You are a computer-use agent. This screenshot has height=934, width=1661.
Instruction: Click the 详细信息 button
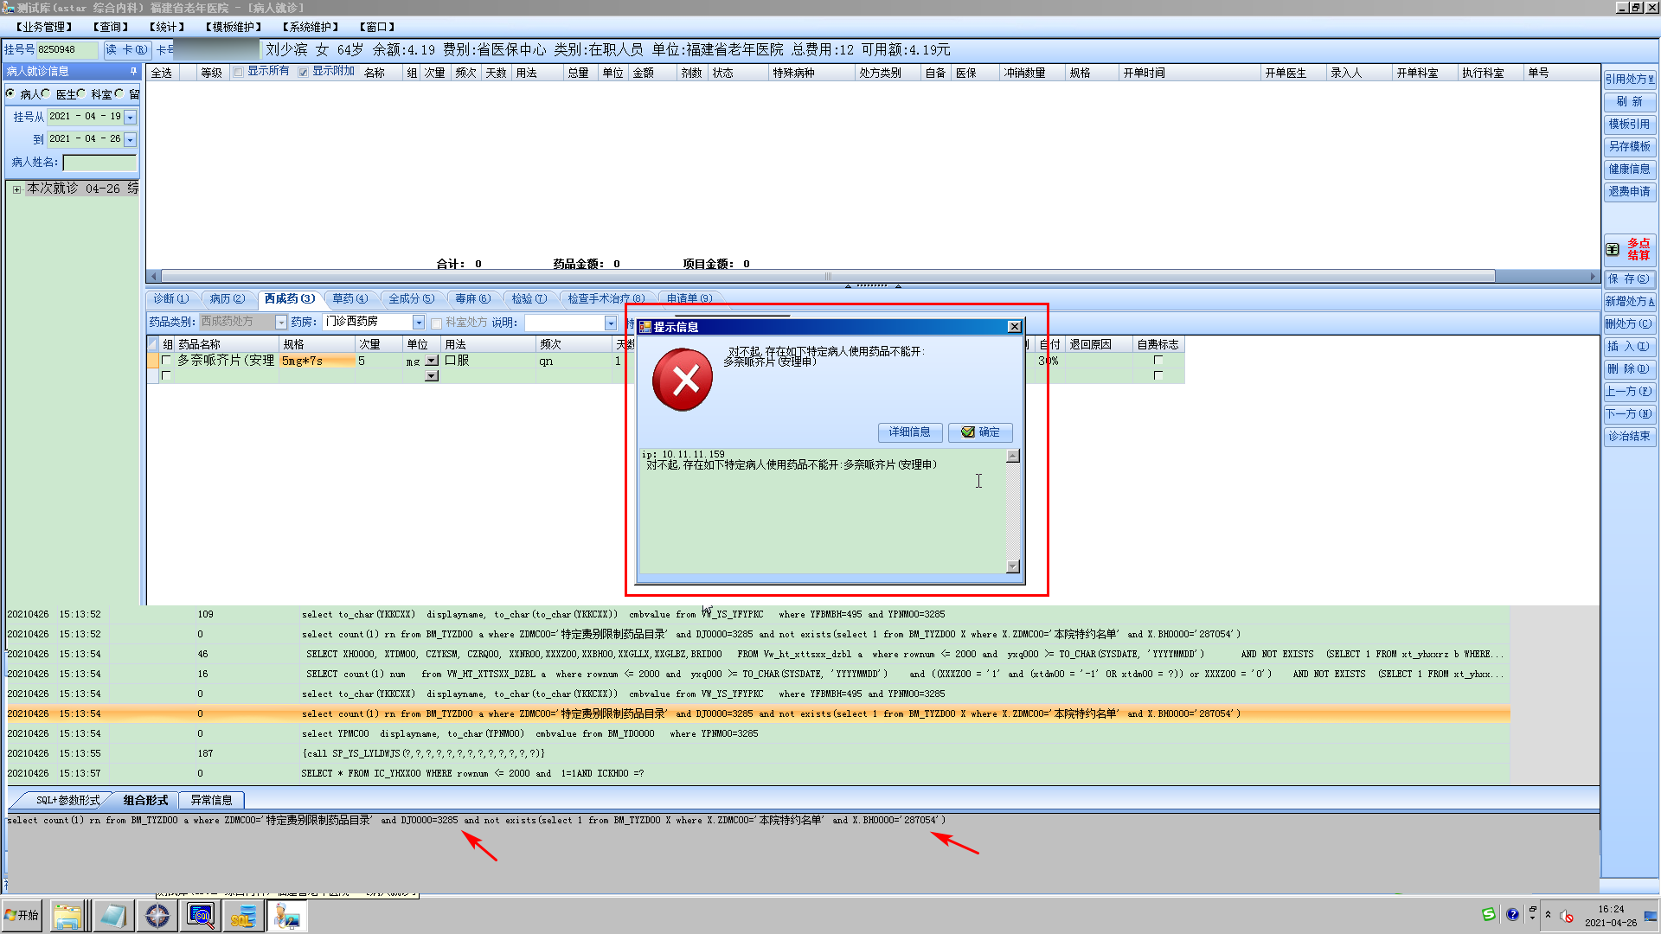pyautogui.click(x=909, y=432)
